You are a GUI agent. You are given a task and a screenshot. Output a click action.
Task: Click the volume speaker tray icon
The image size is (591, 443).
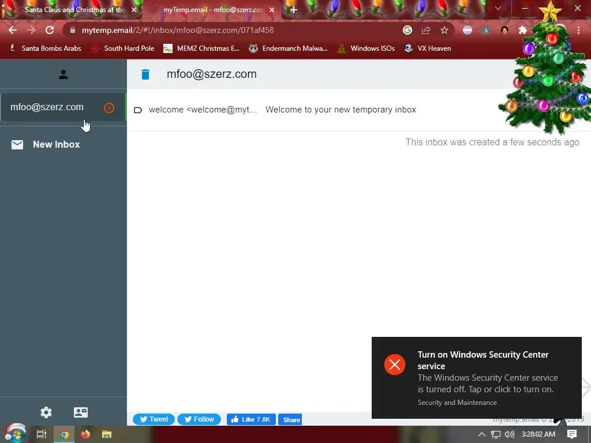coord(510,434)
